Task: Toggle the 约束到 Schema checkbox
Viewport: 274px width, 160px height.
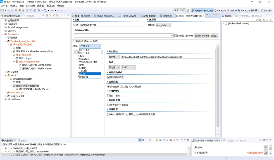Action: click(175, 36)
